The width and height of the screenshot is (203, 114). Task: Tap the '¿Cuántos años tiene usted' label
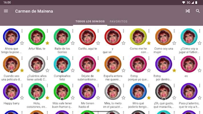click(37, 78)
